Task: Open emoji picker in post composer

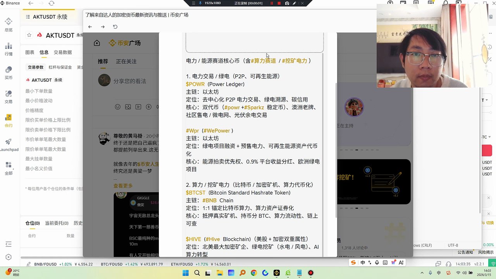Action: pos(118,107)
